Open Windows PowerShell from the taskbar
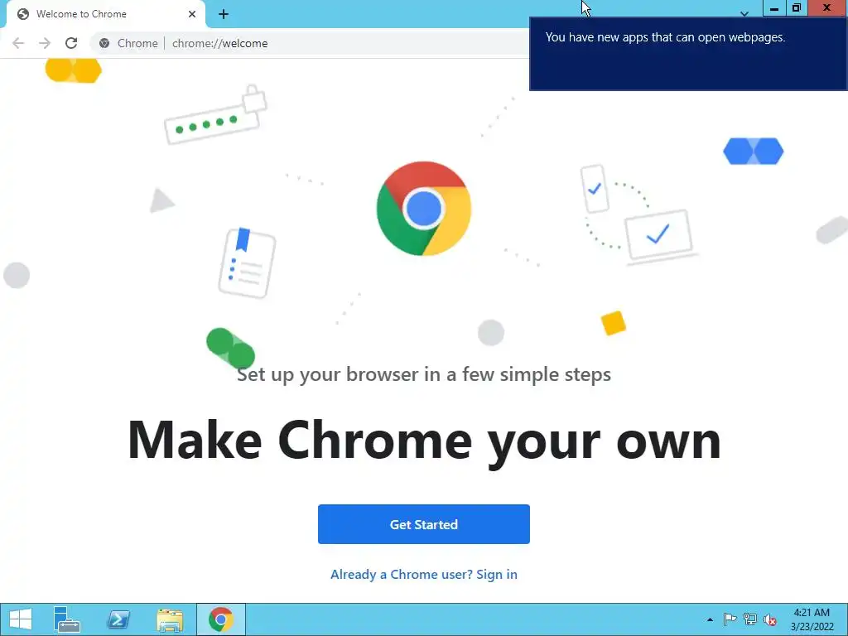Image resolution: width=848 pixels, height=636 pixels. tap(118, 619)
